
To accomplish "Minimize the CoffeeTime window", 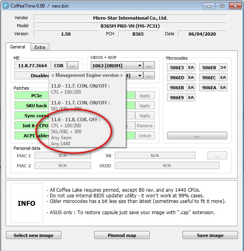I will [x=209, y=6].
